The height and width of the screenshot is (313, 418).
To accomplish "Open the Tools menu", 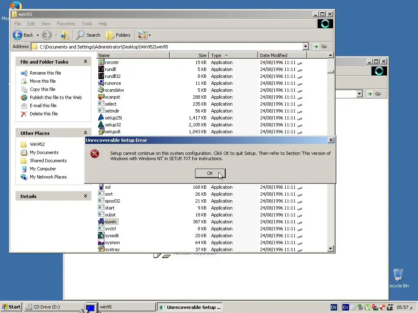I will click(x=87, y=24).
